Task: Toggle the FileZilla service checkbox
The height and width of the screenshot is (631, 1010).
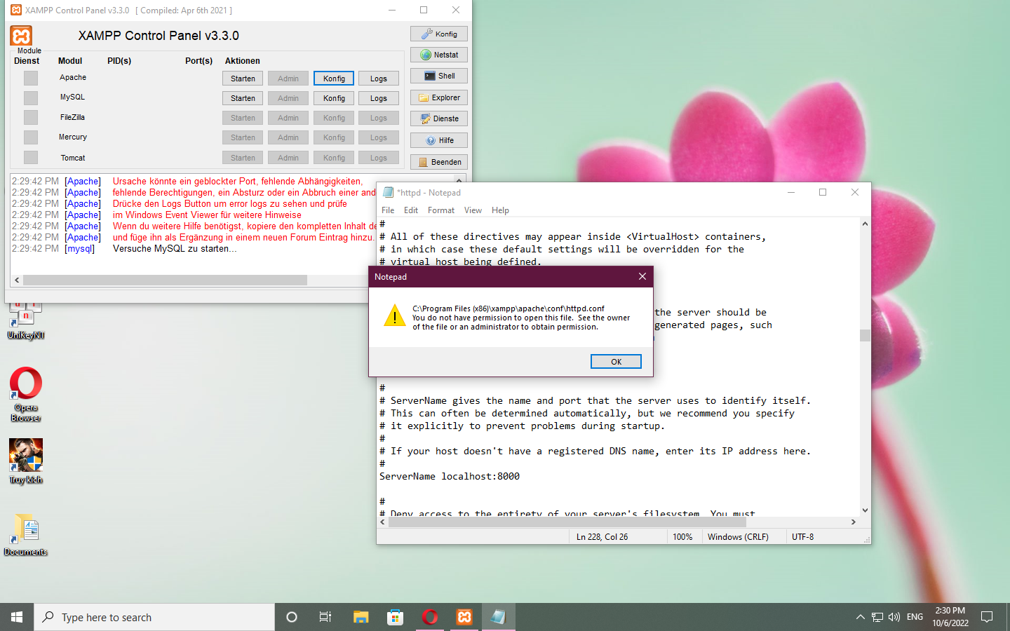Action: (31, 117)
